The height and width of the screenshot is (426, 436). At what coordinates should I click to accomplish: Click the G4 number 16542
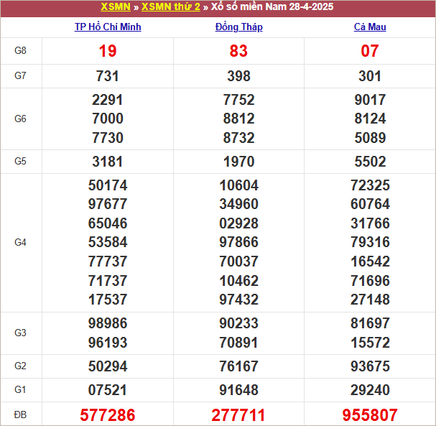370,261
